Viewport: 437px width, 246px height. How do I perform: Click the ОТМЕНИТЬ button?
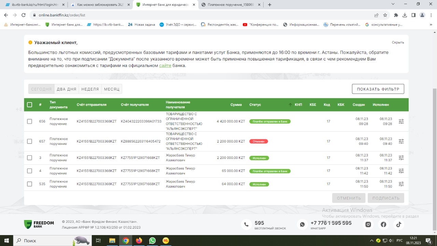click(349, 198)
